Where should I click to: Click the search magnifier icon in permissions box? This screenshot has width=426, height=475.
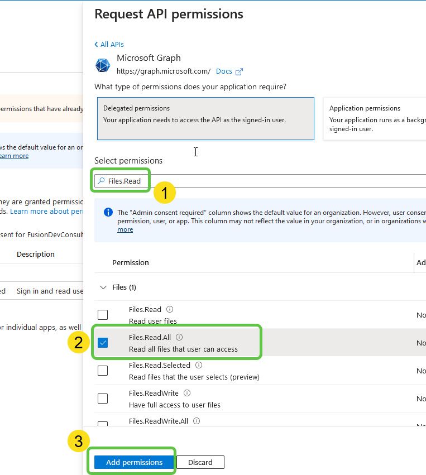pos(100,181)
